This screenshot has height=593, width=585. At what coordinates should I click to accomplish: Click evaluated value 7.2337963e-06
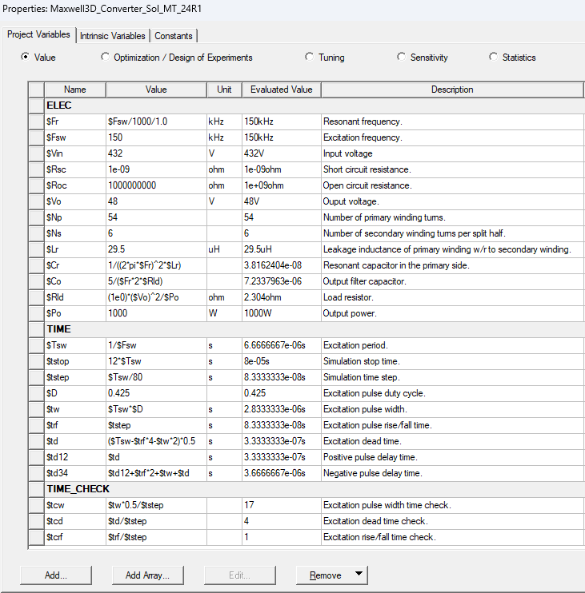(282, 281)
